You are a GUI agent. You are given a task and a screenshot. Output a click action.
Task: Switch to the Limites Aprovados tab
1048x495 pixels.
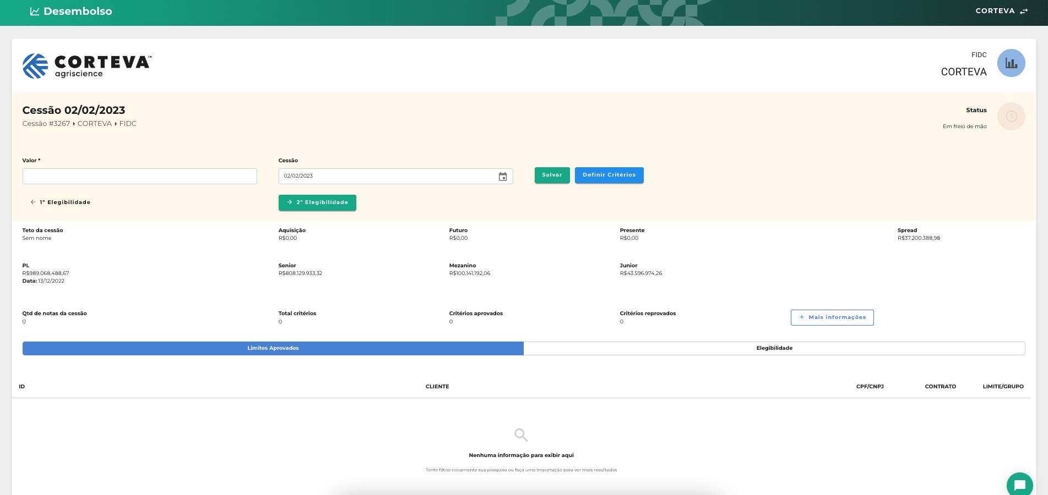(x=273, y=348)
